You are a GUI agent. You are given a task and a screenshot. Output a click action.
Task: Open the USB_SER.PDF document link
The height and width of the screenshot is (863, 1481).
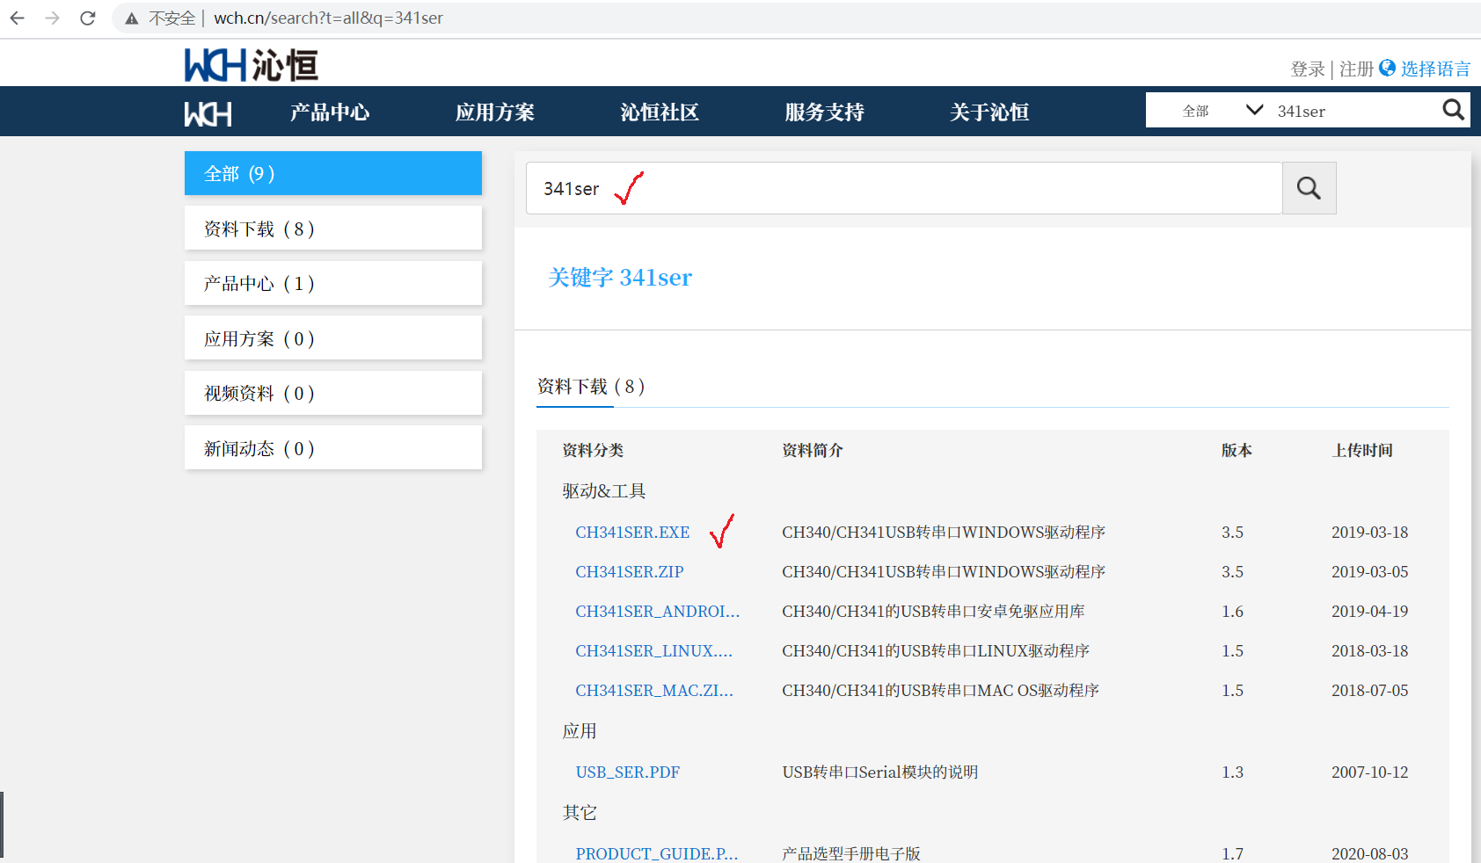tap(627, 772)
